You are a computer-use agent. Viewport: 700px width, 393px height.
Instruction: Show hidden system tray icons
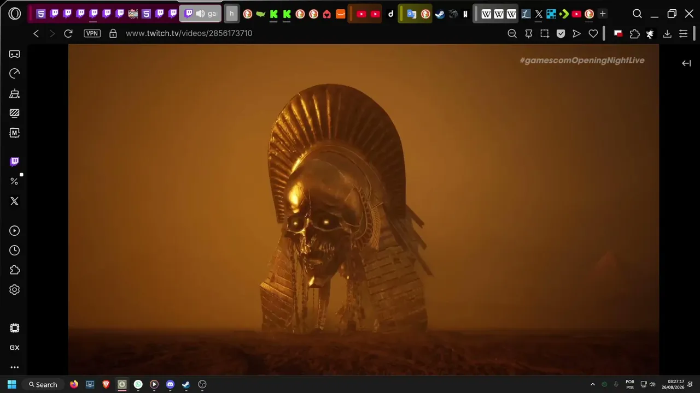(592, 384)
